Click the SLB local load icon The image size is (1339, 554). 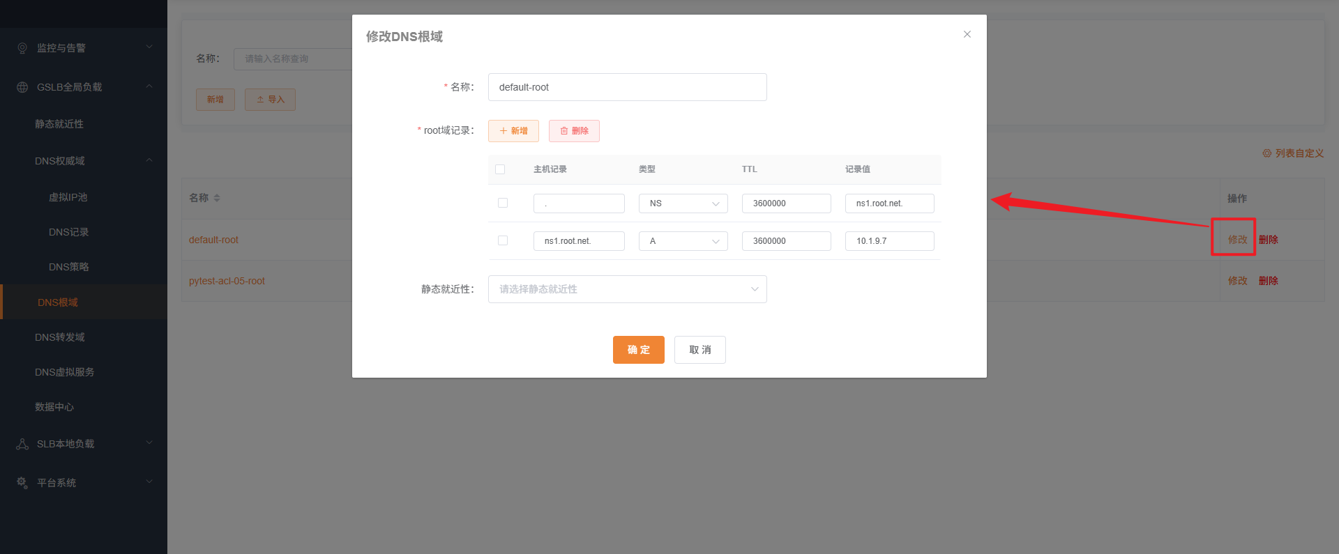(x=22, y=444)
